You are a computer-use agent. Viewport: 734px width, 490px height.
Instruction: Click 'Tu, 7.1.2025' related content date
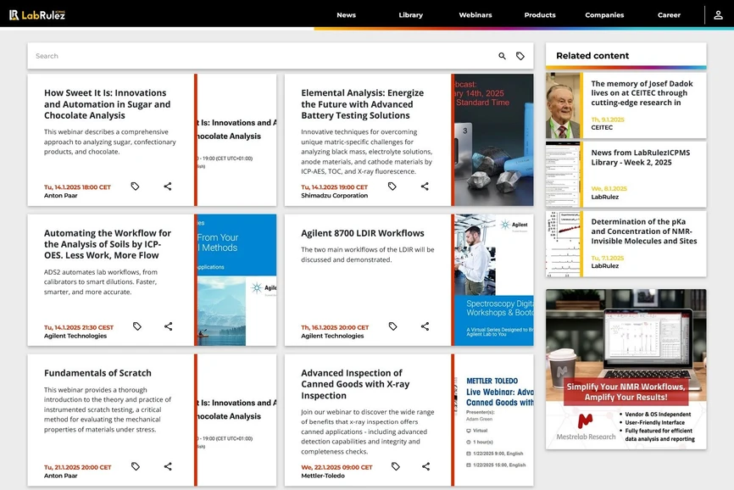click(x=607, y=258)
